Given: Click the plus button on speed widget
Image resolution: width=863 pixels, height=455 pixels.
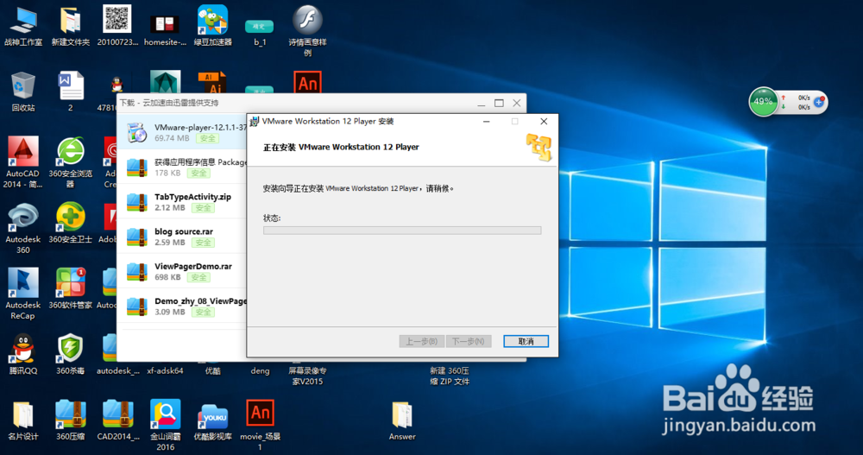Looking at the screenshot, I should click(818, 102).
